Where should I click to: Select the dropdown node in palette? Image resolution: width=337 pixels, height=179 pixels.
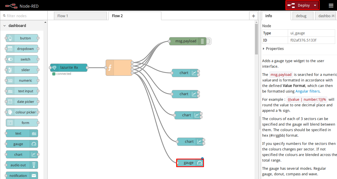(22, 49)
